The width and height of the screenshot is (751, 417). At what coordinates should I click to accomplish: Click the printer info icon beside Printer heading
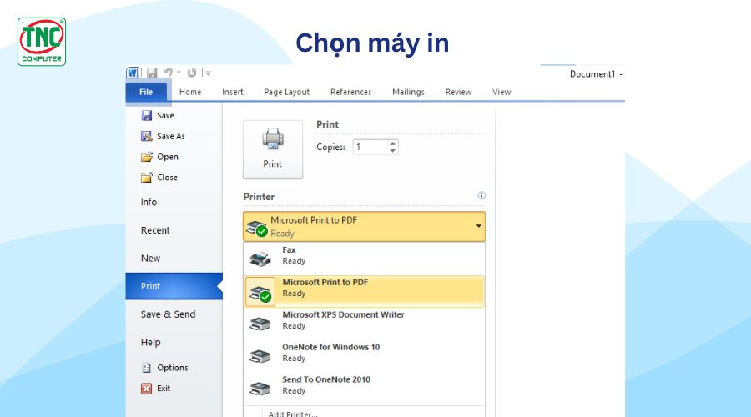coord(481,195)
